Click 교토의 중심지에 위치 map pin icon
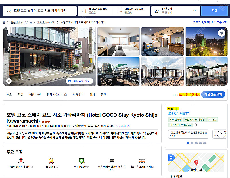The height and width of the screenshot is (178, 230). (21, 161)
